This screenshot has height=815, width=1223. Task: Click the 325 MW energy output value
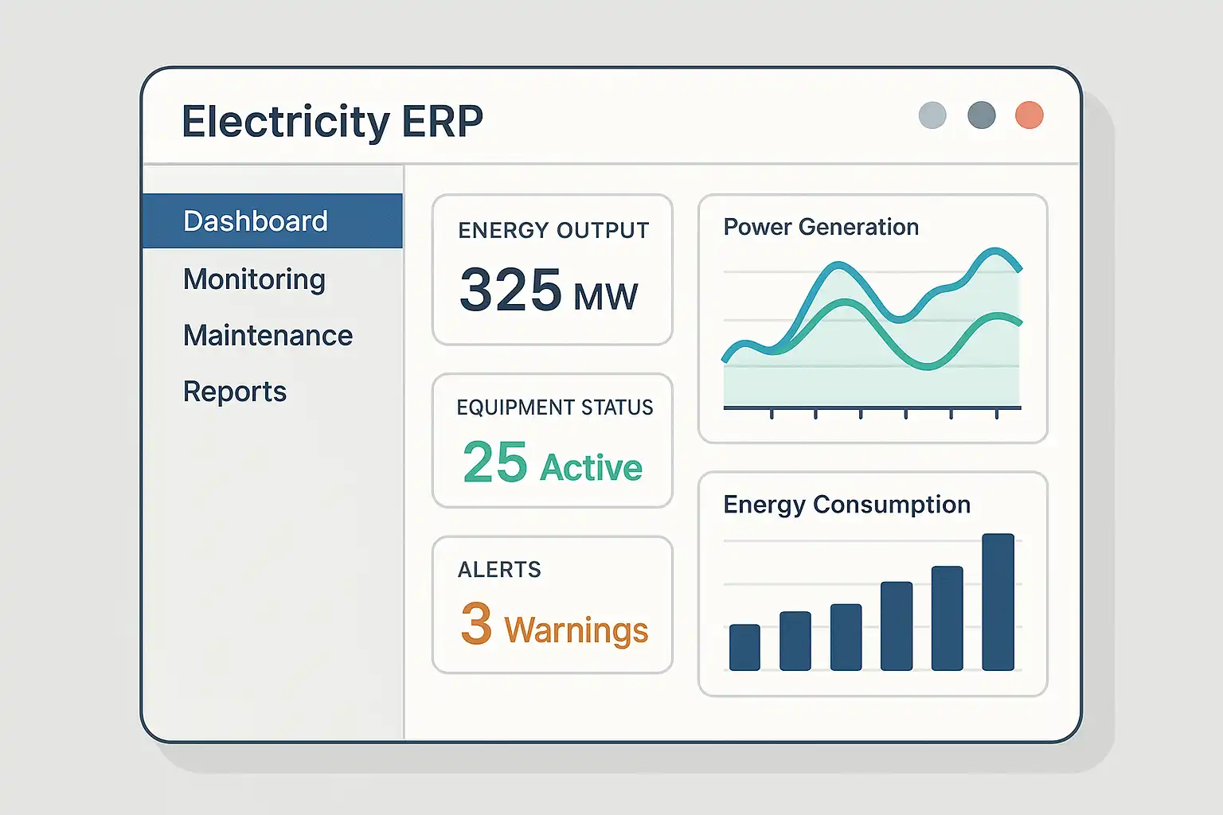548,291
